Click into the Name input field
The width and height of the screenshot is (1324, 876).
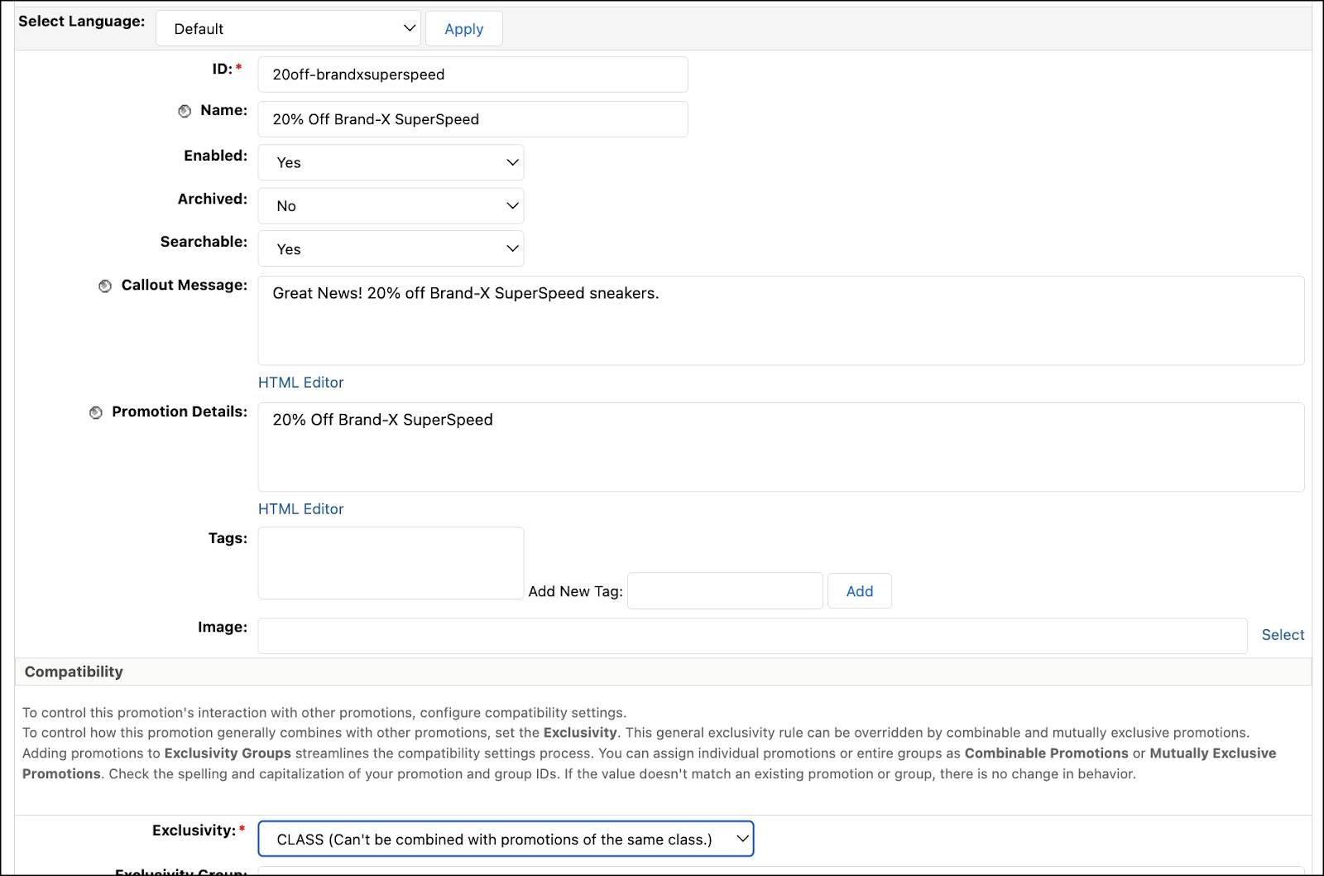click(473, 119)
